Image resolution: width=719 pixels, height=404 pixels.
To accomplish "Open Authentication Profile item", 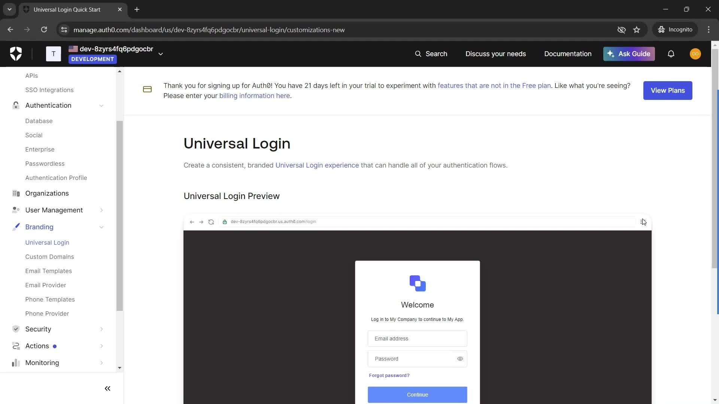I will 56,178.
